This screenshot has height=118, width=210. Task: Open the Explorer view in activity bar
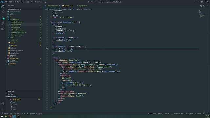click(x=3, y=6)
